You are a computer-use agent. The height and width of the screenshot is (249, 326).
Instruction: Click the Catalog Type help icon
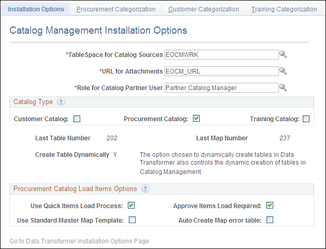(x=61, y=102)
